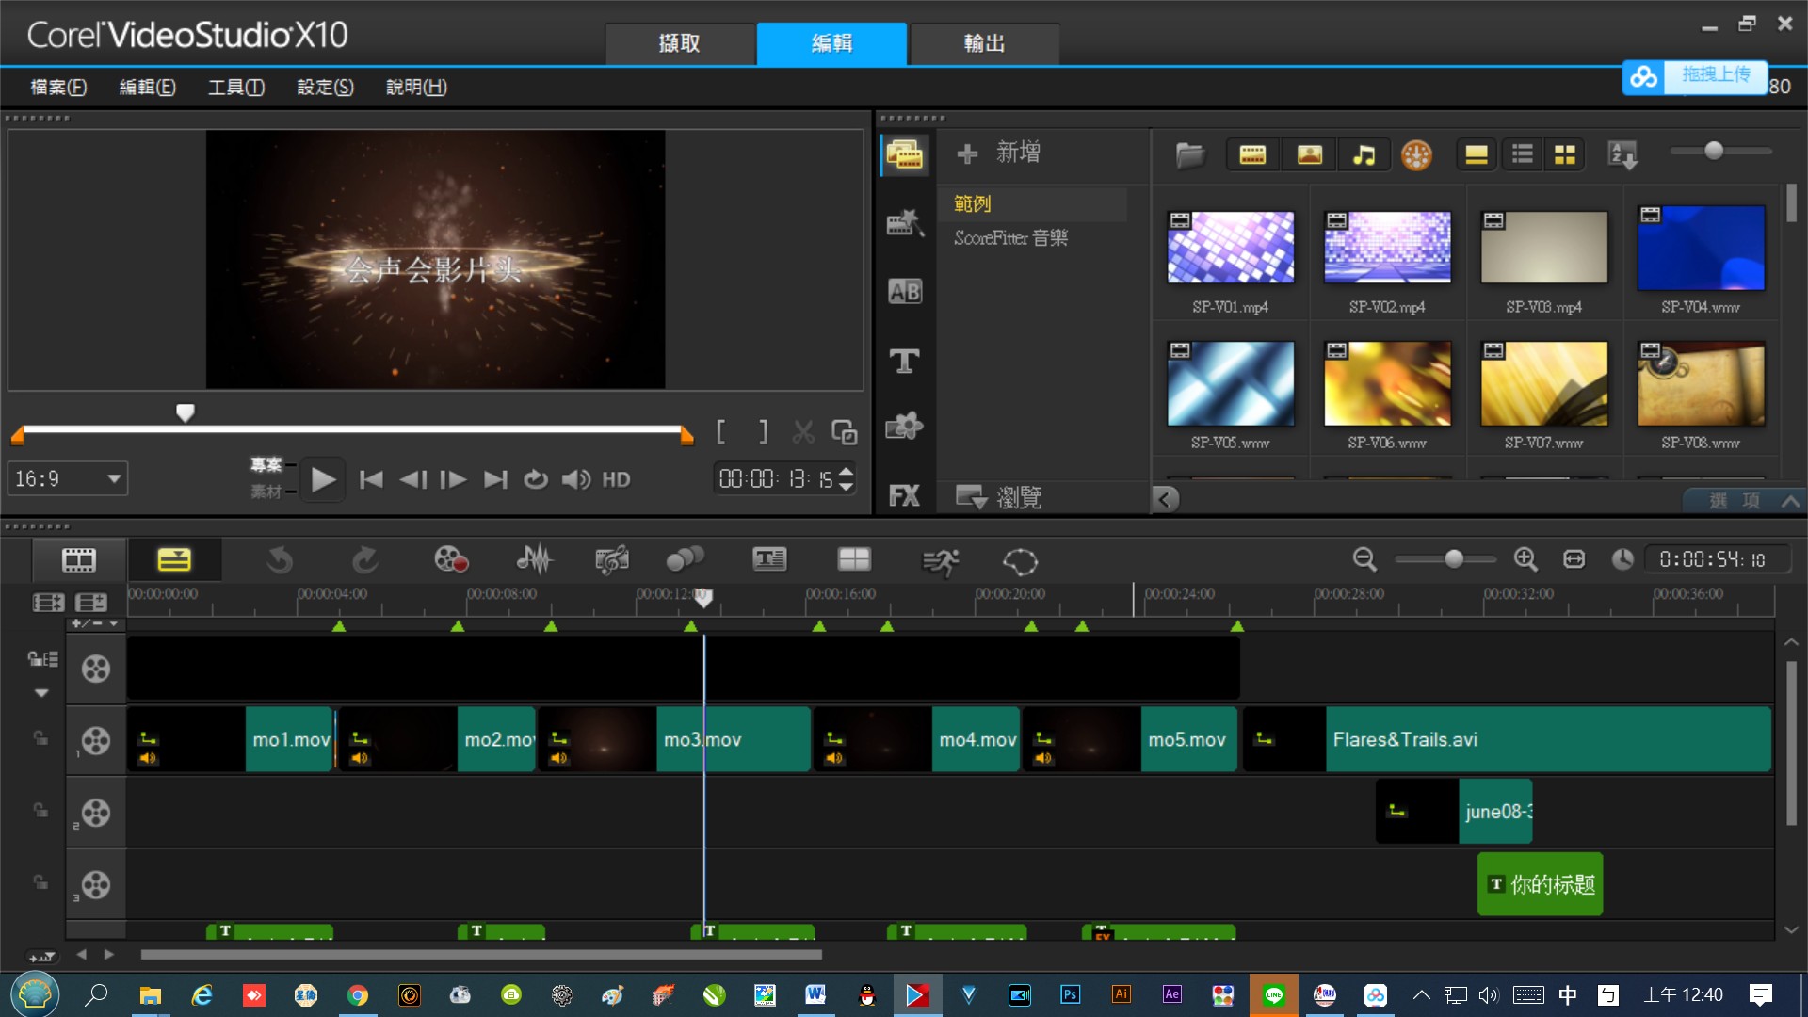Screen dimensions: 1808x1017
Task: Fit project in timeline window
Action: [x=1574, y=560]
